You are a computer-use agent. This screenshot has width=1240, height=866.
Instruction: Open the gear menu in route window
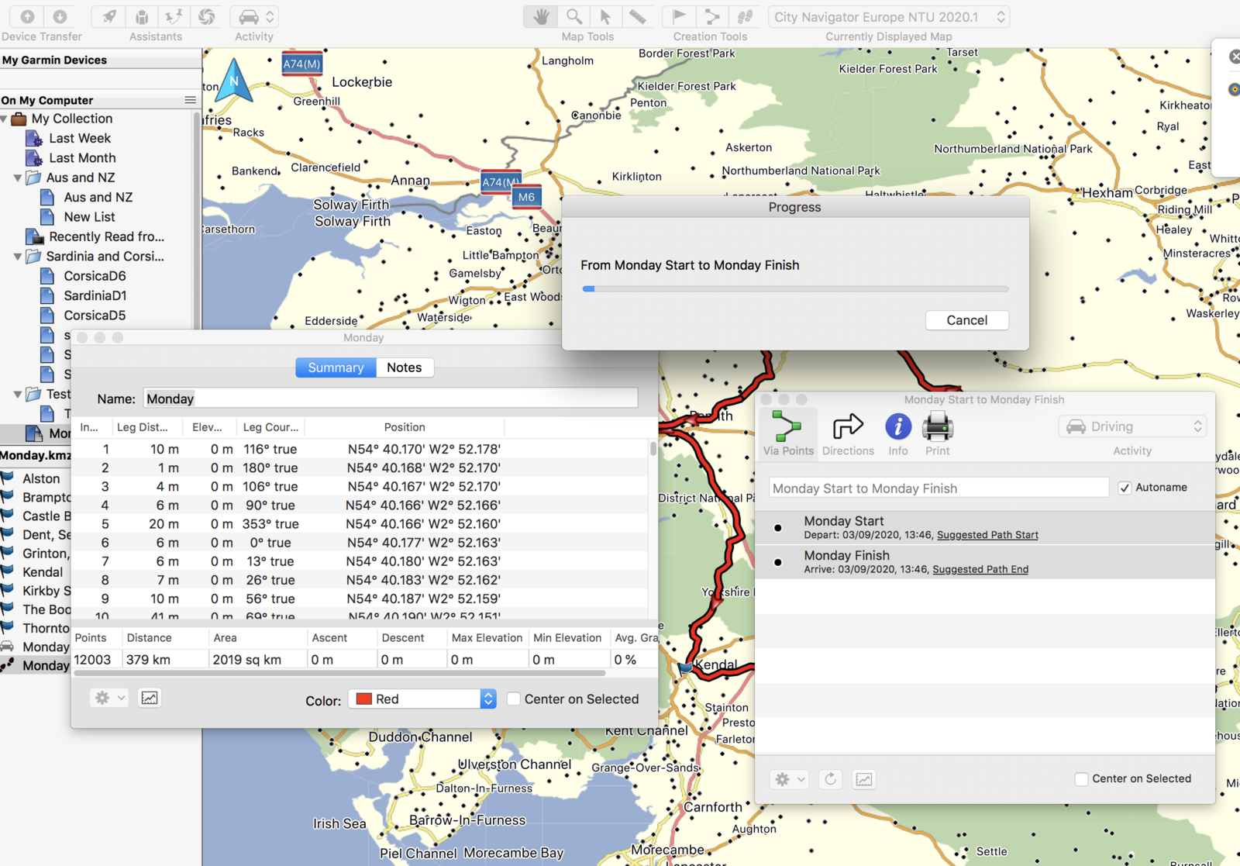[790, 779]
